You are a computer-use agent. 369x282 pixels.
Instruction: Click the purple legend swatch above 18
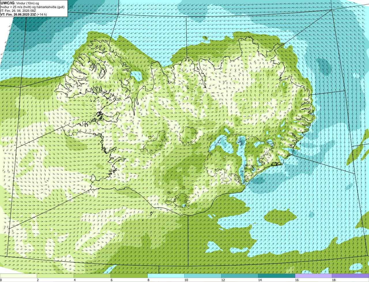tap(351, 276)
